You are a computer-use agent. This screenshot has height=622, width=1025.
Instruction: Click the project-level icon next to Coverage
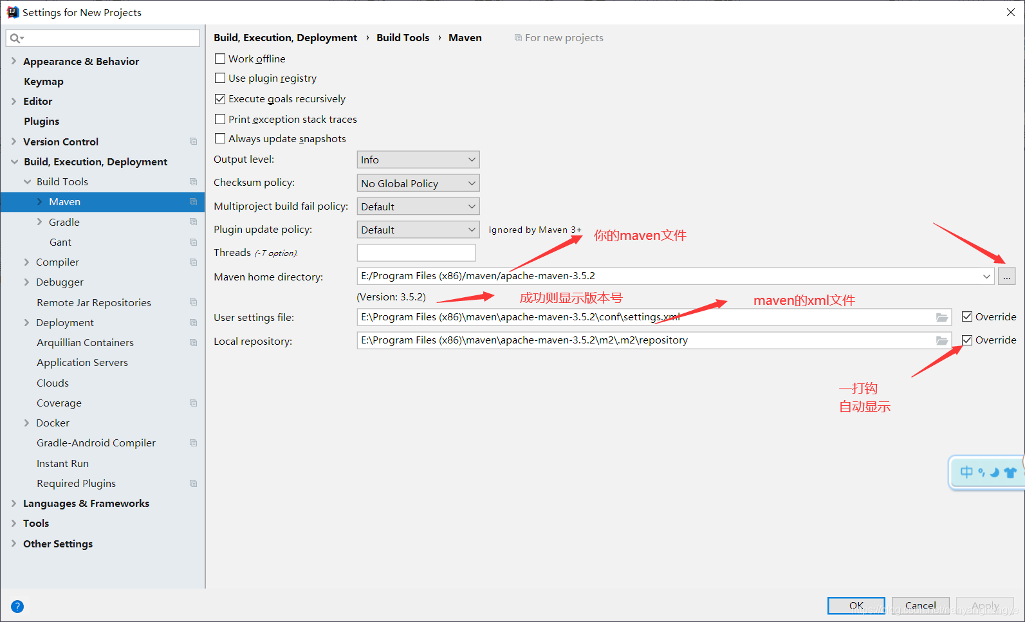[x=193, y=403]
